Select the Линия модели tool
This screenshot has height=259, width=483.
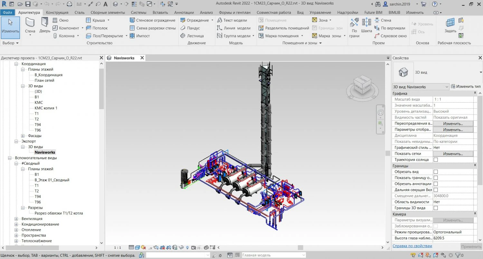234,28
